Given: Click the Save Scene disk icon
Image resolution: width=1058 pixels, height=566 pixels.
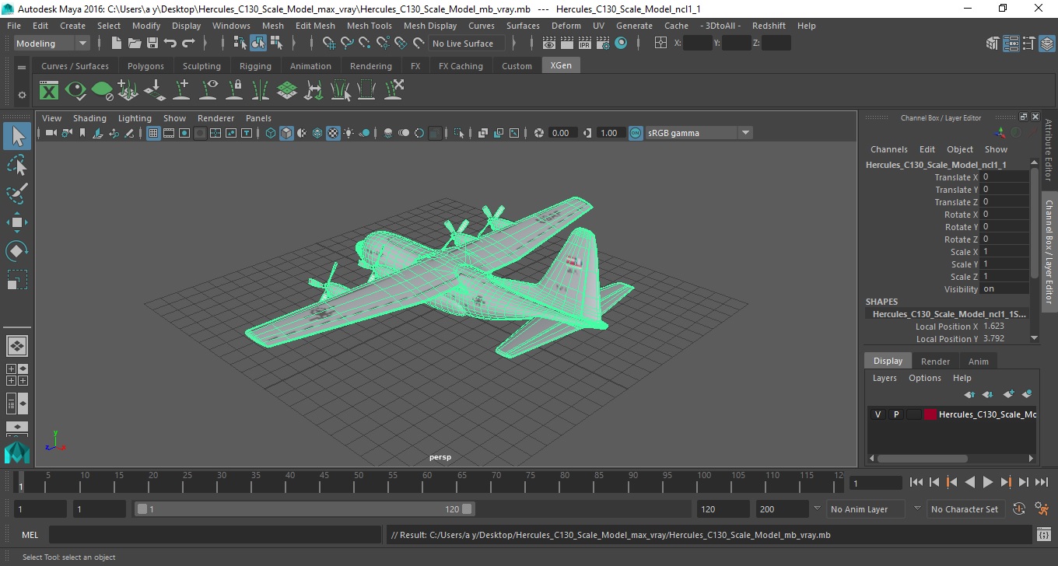Looking at the screenshot, I should (152, 44).
